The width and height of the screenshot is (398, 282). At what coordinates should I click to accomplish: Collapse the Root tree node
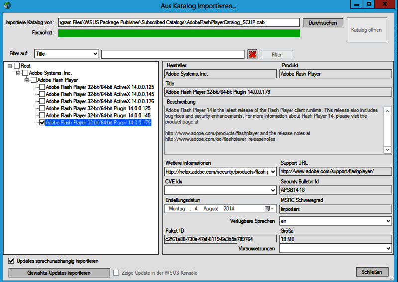point(10,66)
